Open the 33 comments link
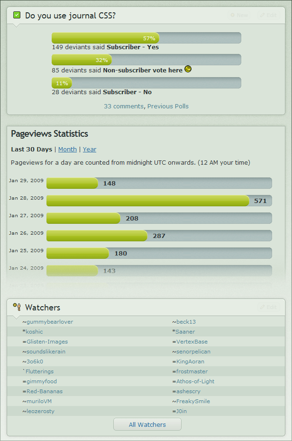 point(123,106)
